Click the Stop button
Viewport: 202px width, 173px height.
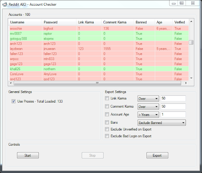(x=92, y=155)
